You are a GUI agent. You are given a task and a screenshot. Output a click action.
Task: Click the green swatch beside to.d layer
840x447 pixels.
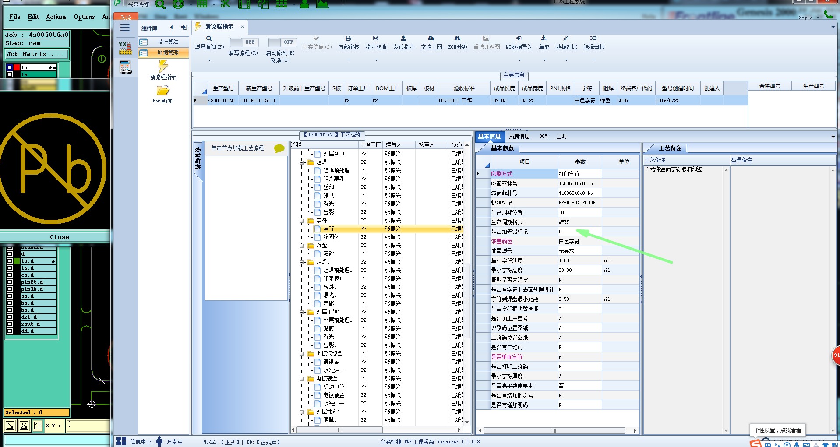(x=17, y=261)
